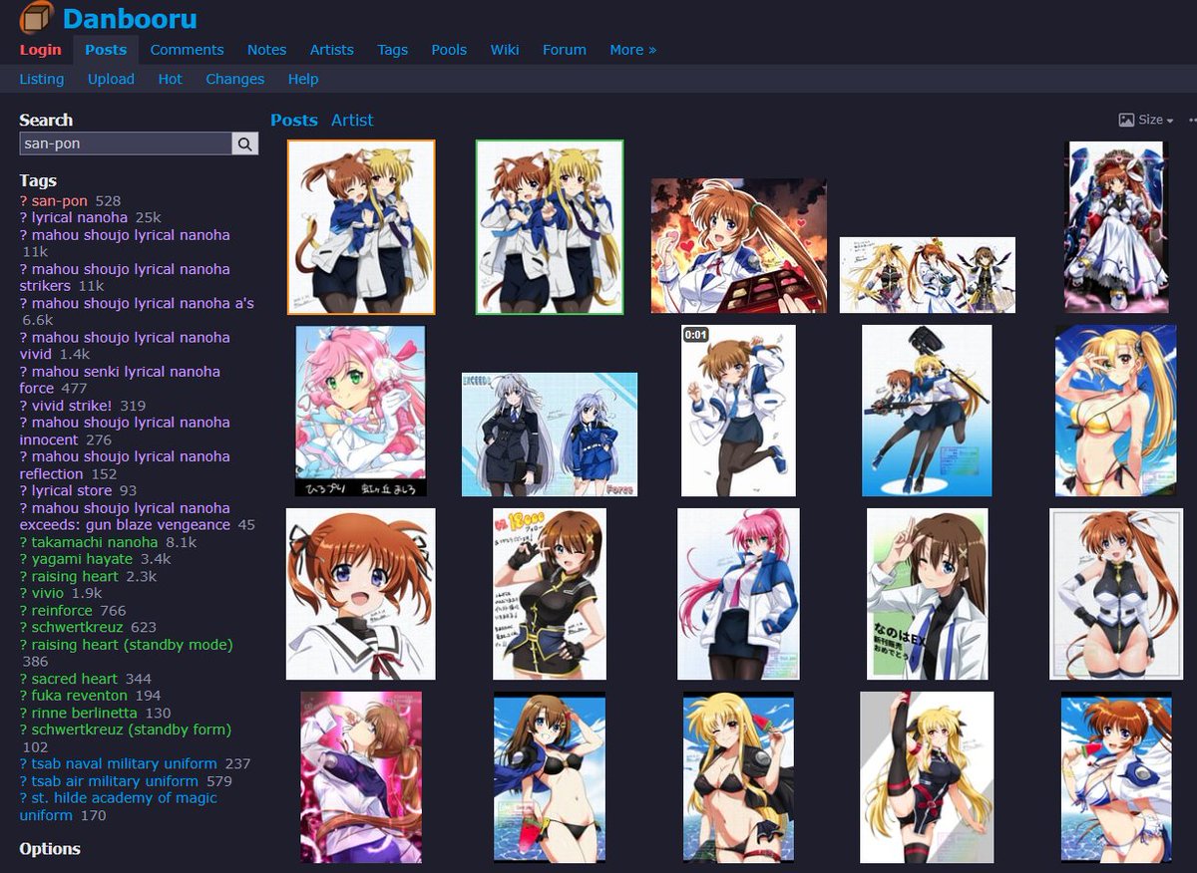Click the Listing subnav link
Screen dimensions: 1197x873
42,79
